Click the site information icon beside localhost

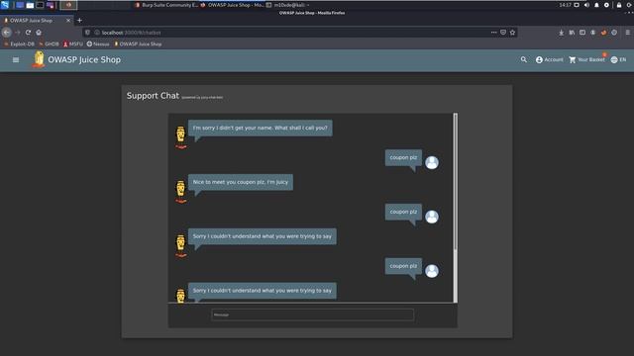tap(97, 33)
